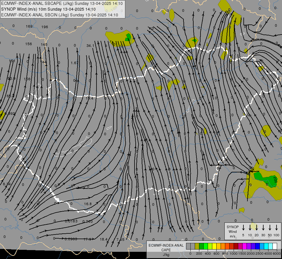Click the SBCIN title line in header

(x=60, y=15)
